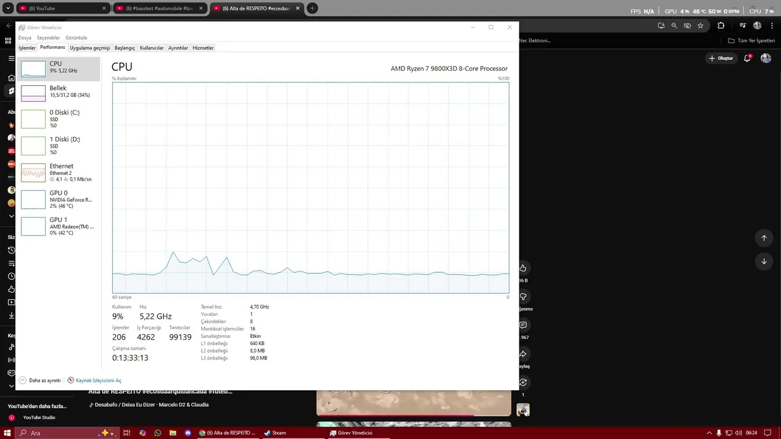Click the YouTube Oluştur button

click(x=721, y=59)
